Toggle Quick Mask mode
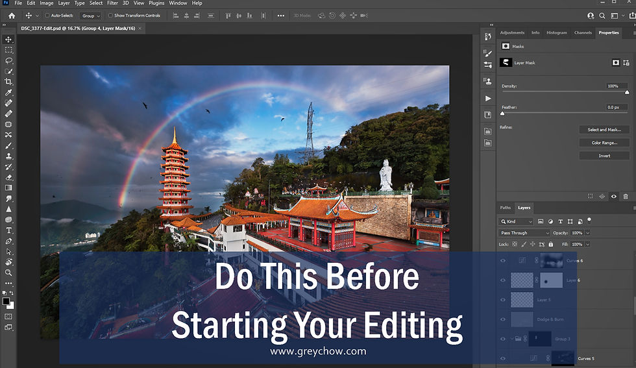The image size is (636, 368). tap(8, 317)
